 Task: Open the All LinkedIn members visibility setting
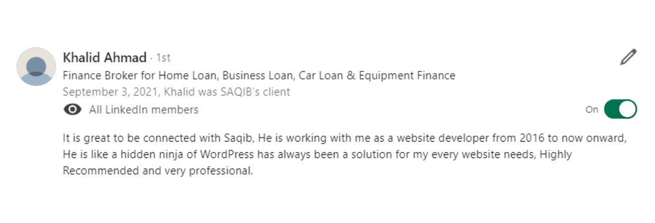pos(144,109)
